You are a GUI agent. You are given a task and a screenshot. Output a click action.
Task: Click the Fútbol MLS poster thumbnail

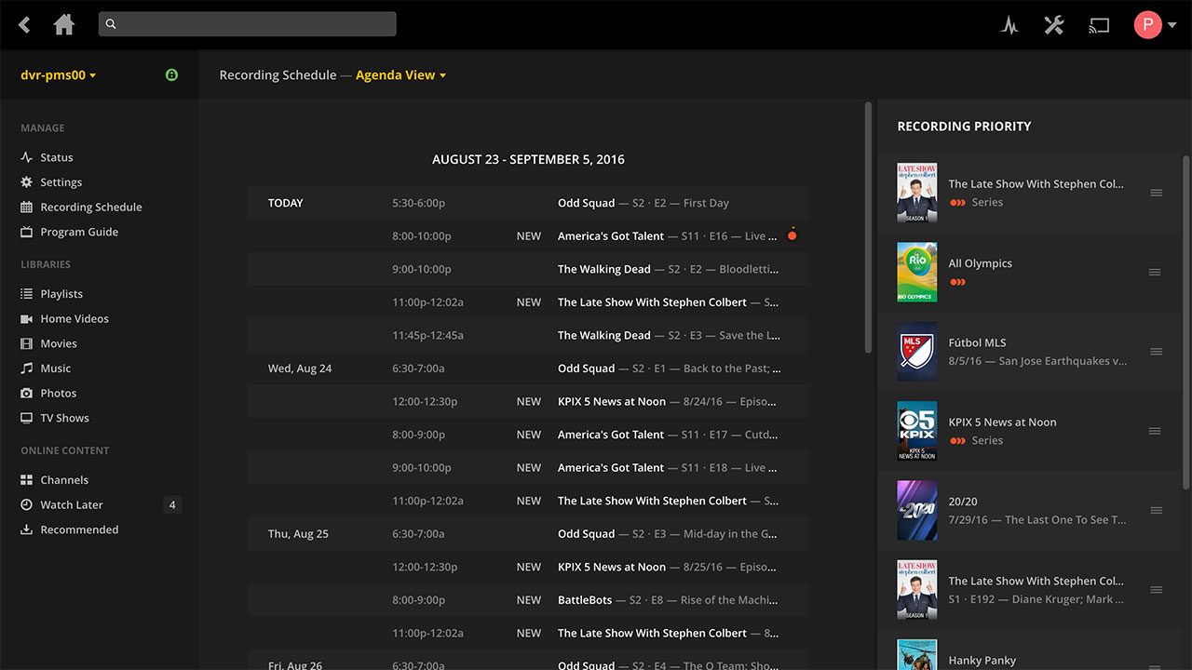tap(916, 352)
